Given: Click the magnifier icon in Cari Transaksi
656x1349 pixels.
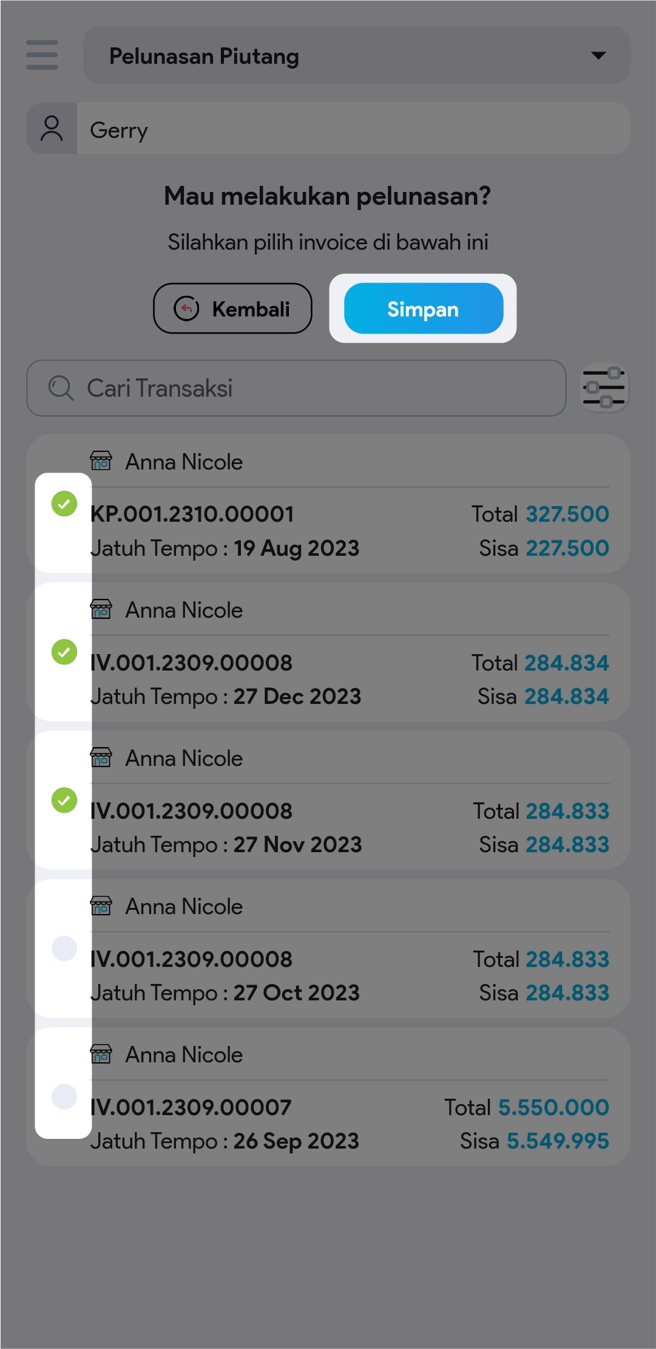Looking at the screenshot, I should tap(61, 388).
